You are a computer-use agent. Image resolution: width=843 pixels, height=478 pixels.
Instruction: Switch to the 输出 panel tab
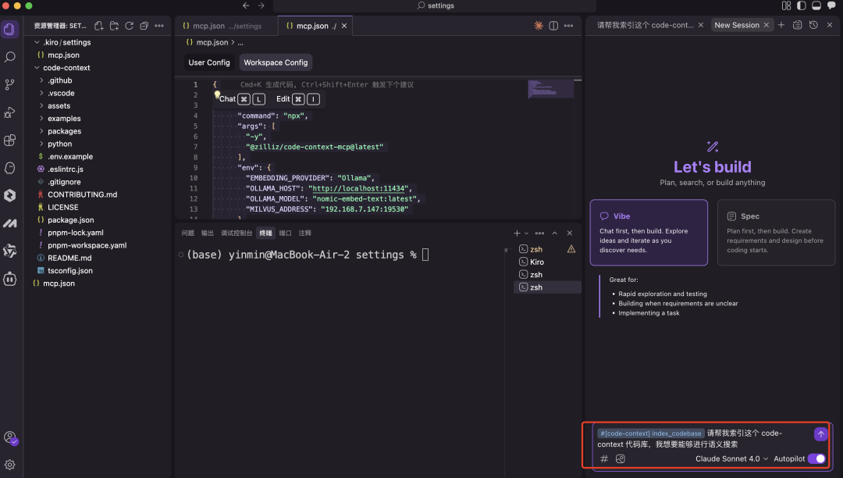(x=207, y=233)
